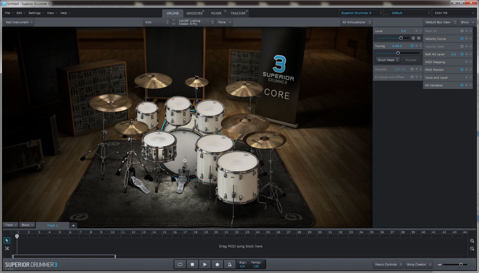Stop playback with the stop button
Screen dimensions: 479x273
click(192, 264)
